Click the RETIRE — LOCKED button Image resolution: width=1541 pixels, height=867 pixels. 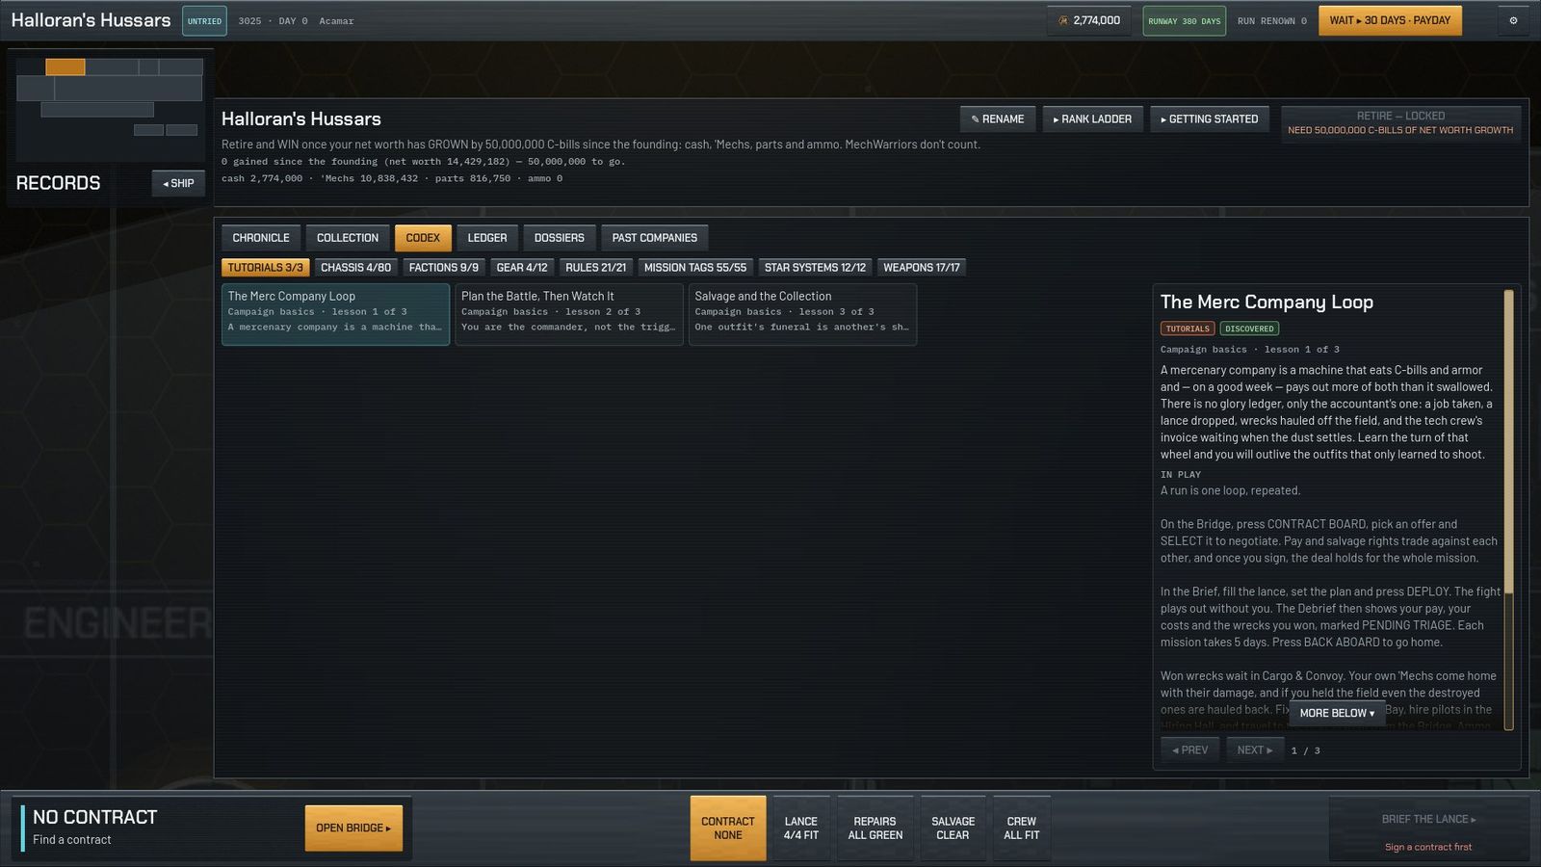1400,123
